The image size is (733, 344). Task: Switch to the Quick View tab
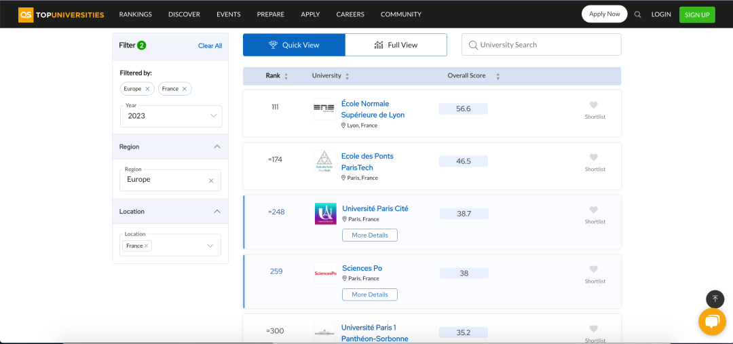294,45
